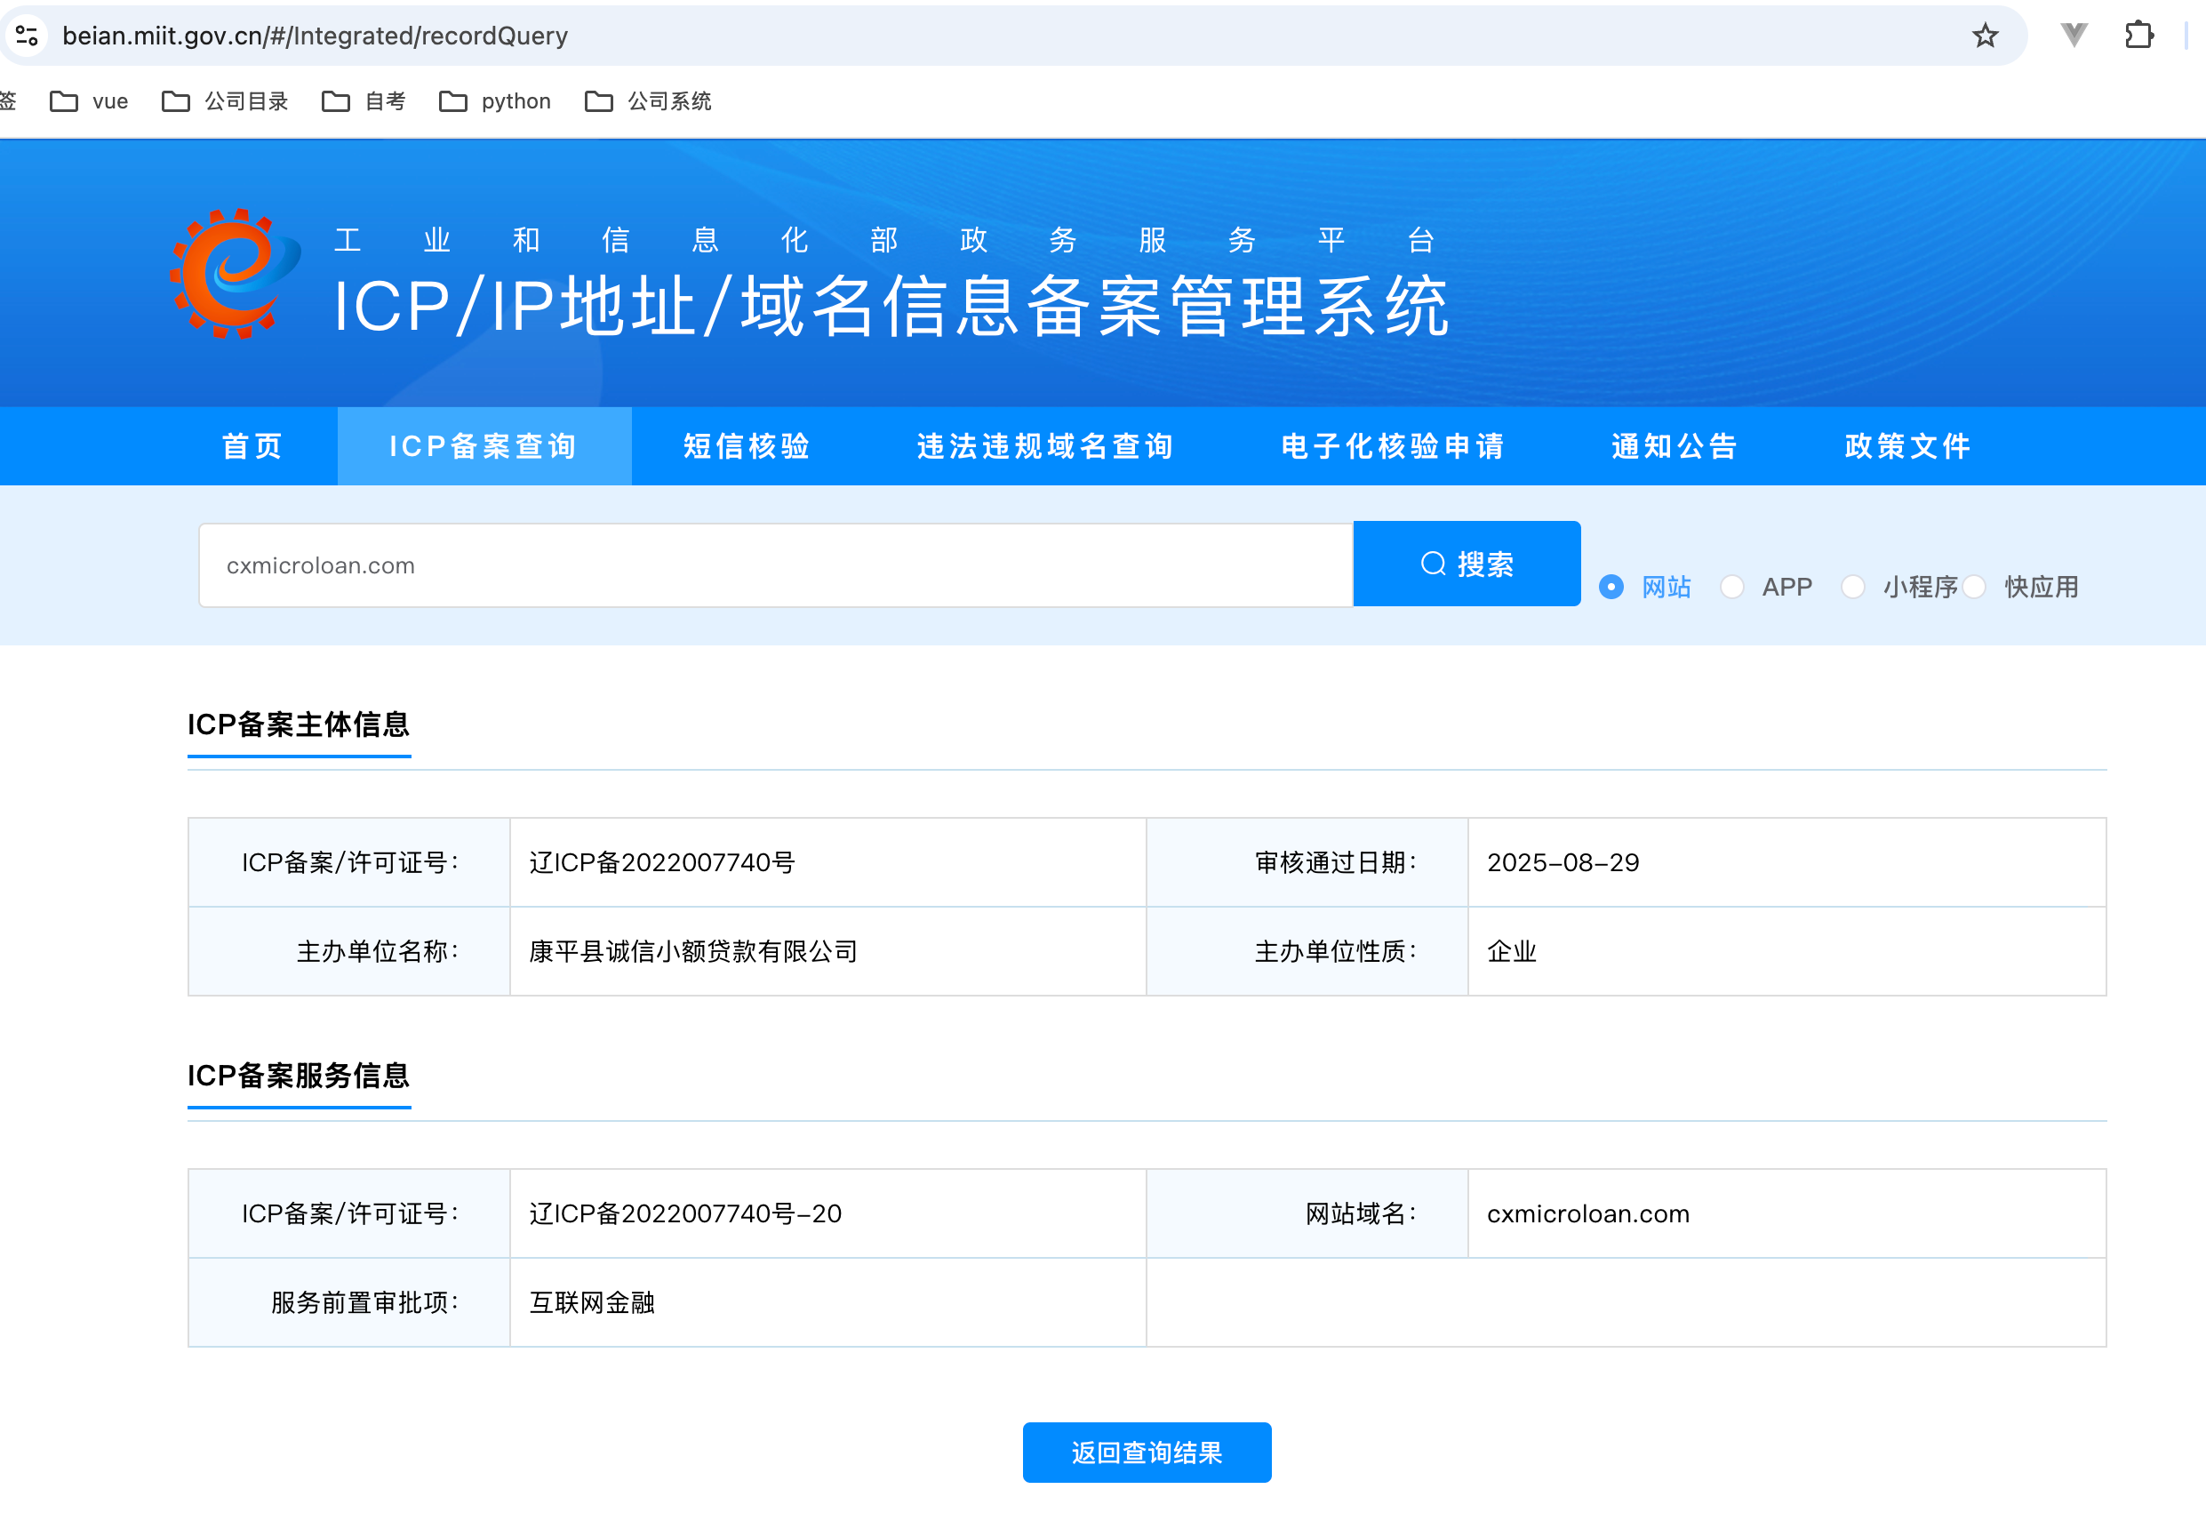
Task: Select the 网站 radio option
Action: tap(1611, 588)
